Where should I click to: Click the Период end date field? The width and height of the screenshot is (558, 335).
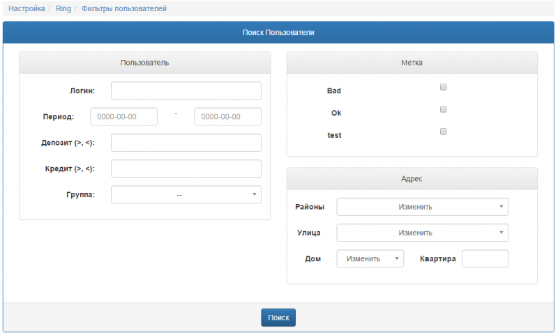[x=227, y=117]
